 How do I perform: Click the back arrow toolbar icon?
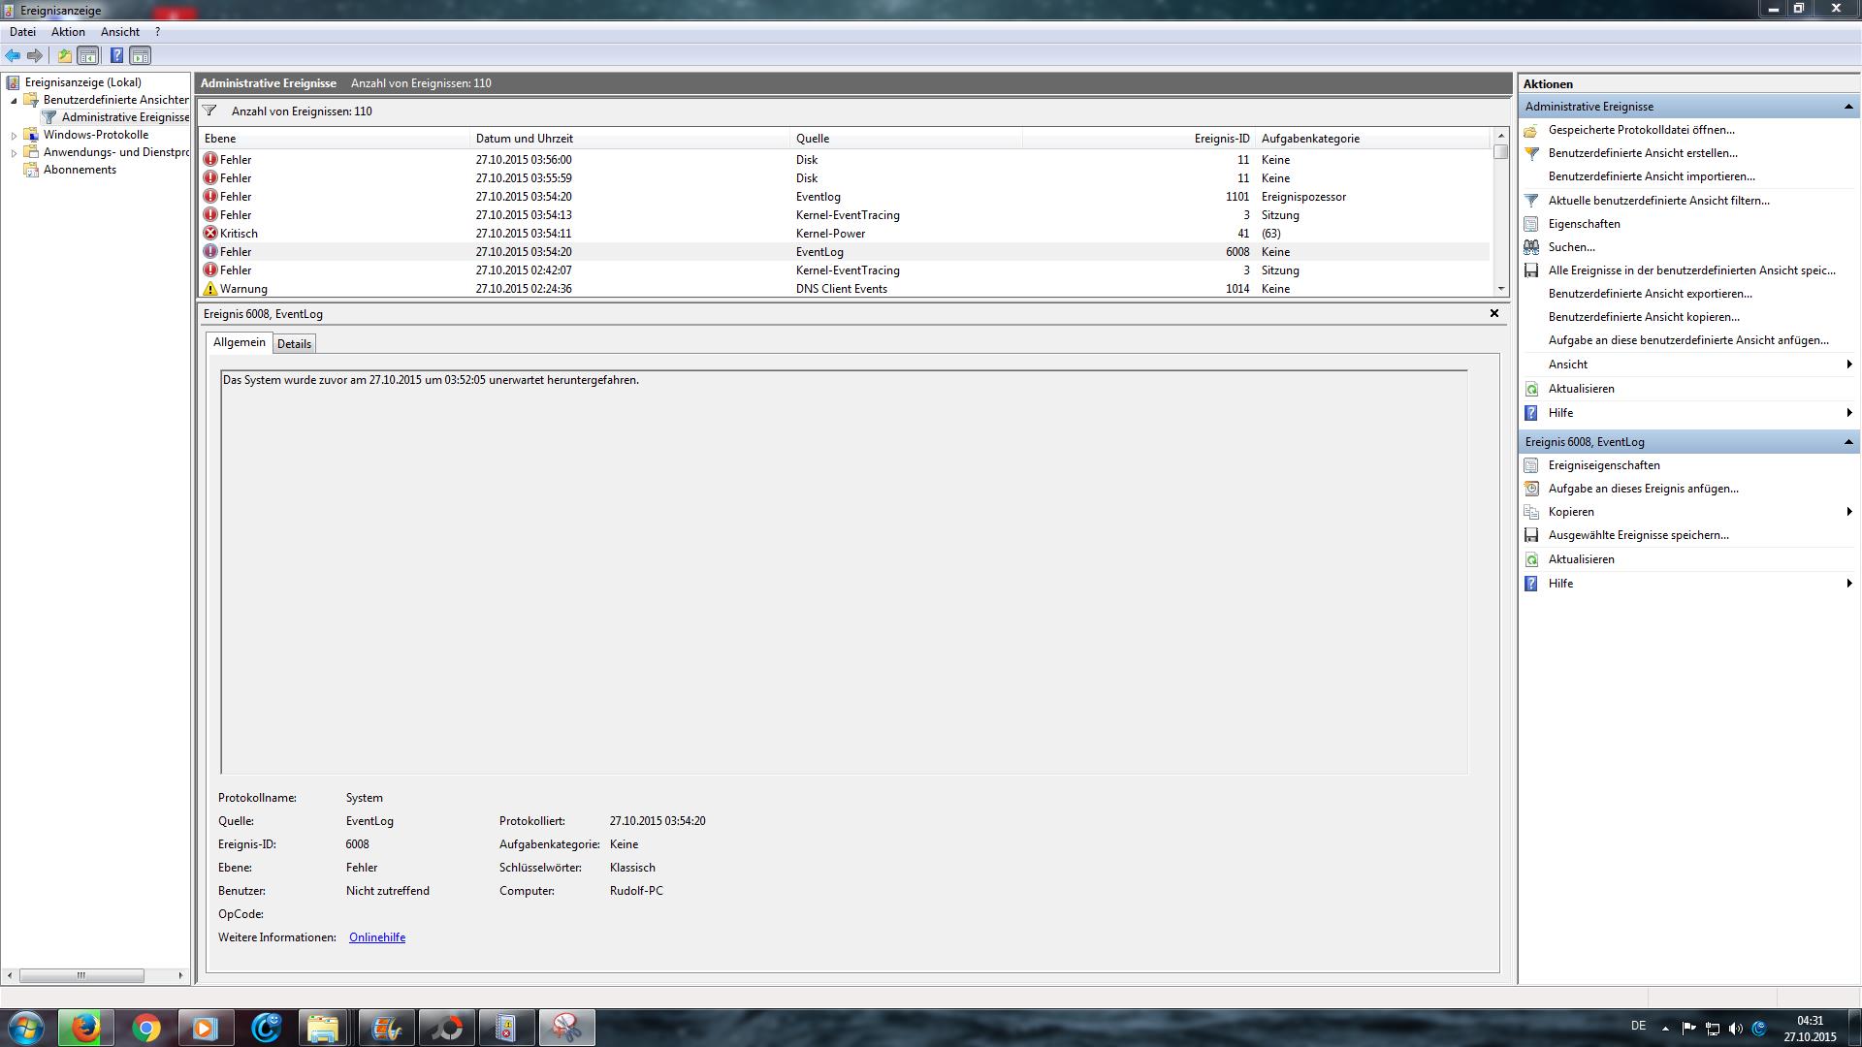pos(13,55)
